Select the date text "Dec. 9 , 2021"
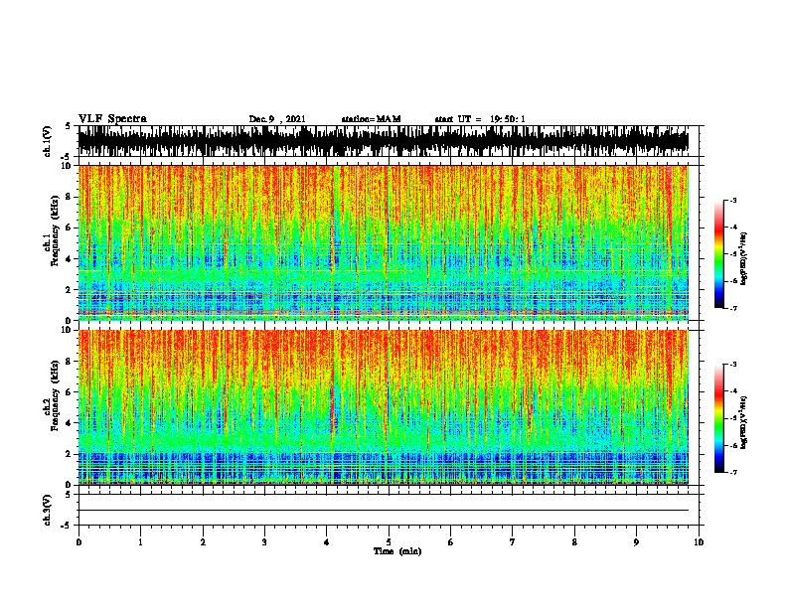 pos(277,119)
